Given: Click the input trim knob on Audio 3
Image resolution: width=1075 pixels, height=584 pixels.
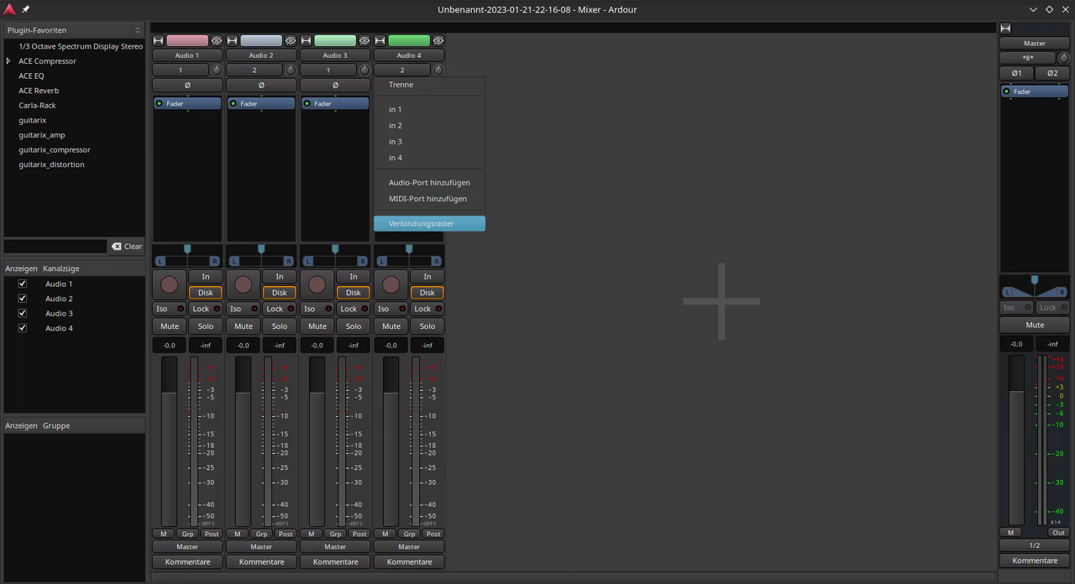Looking at the screenshot, I should click(x=364, y=70).
